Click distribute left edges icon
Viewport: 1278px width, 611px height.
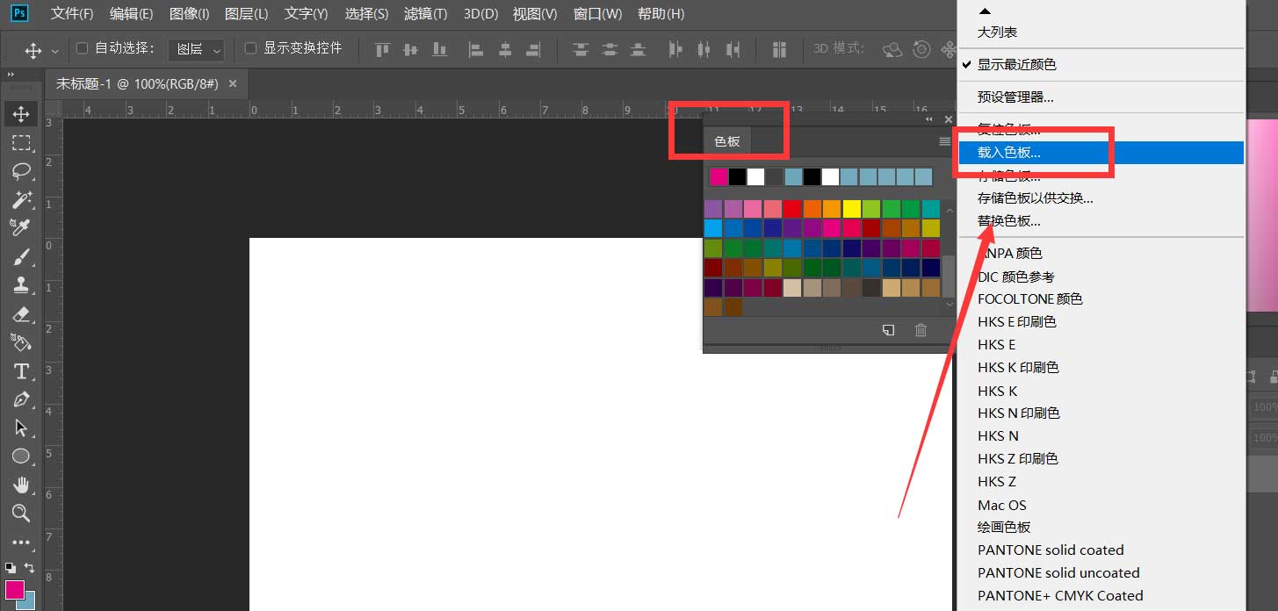coord(675,50)
